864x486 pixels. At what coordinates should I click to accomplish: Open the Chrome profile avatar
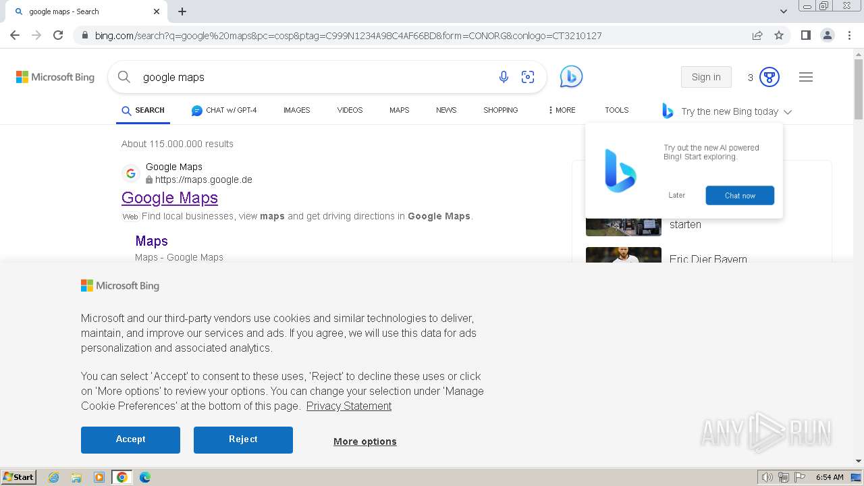(x=827, y=35)
